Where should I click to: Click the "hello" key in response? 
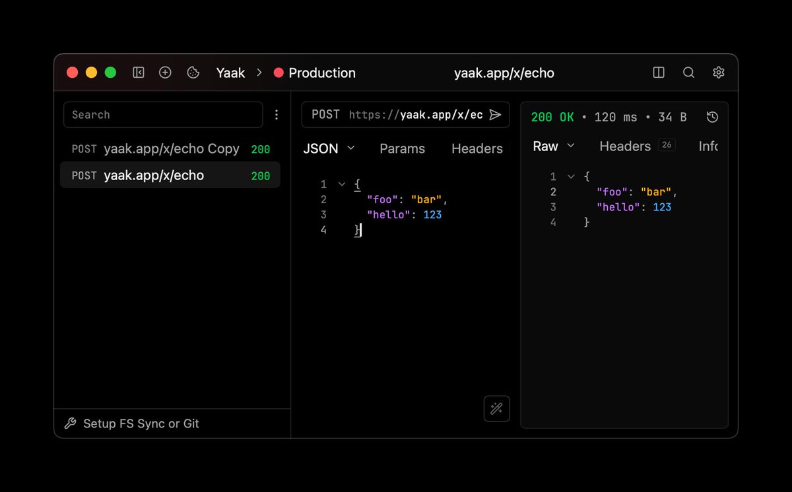pyautogui.click(x=618, y=207)
